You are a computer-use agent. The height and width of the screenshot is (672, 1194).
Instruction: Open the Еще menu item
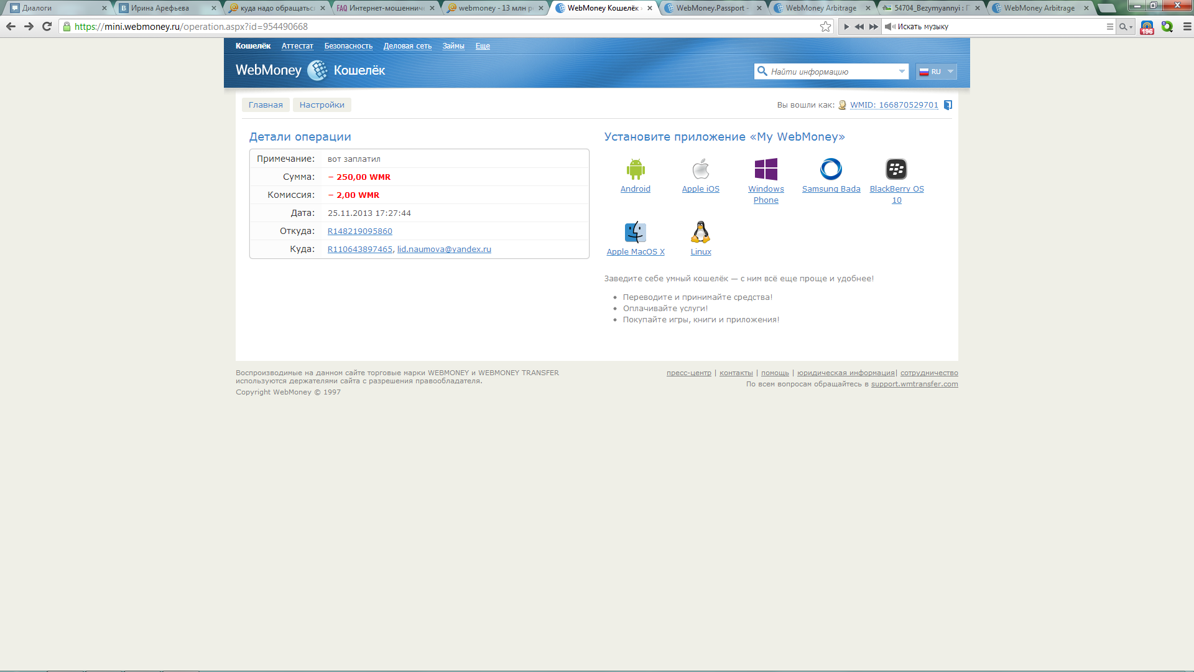click(x=483, y=46)
